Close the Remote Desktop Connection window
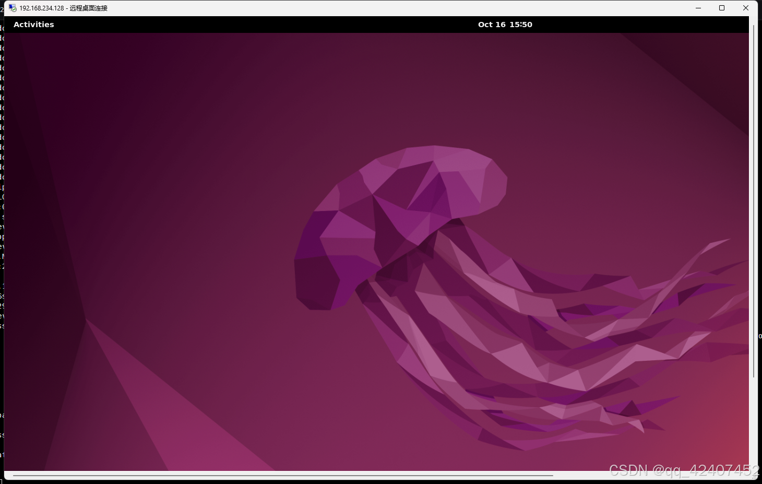The height and width of the screenshot is (484, 762). point(746,8)
